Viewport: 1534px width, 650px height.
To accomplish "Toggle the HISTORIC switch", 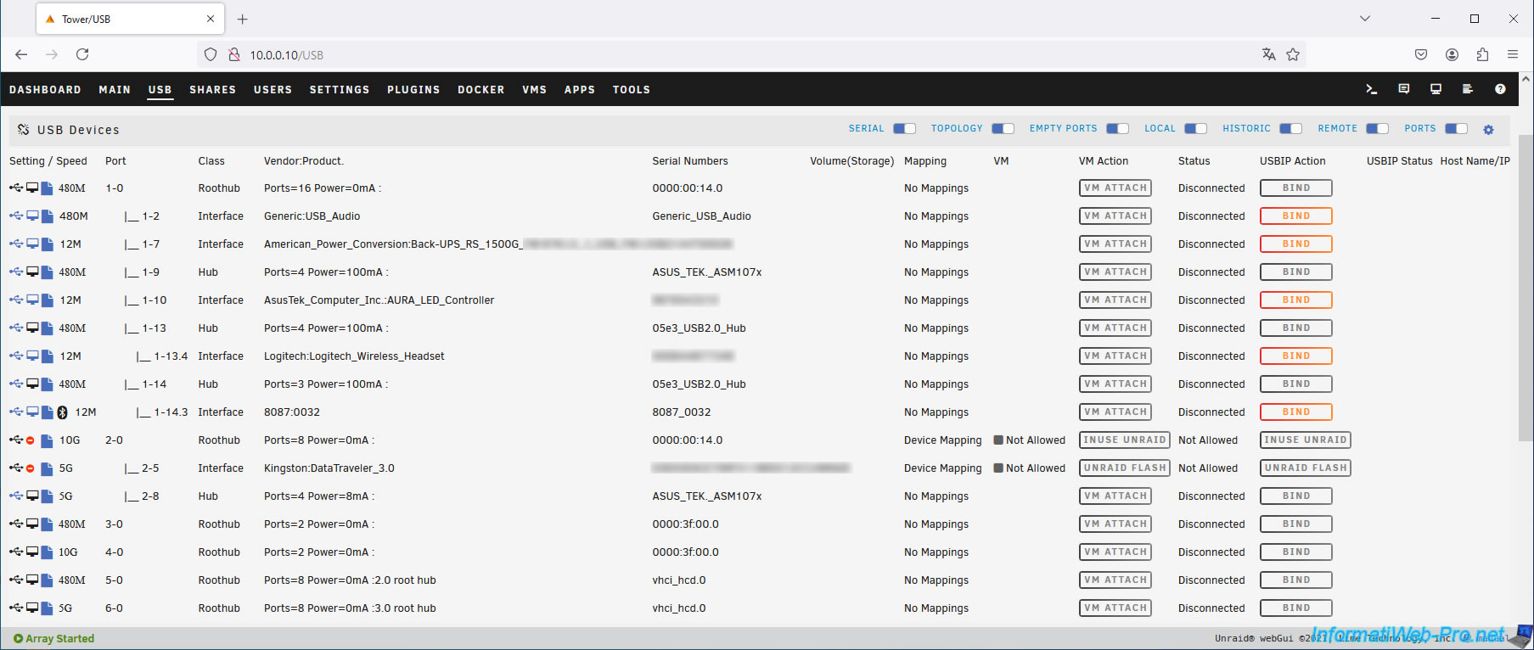I will (x=1290, y=129).
